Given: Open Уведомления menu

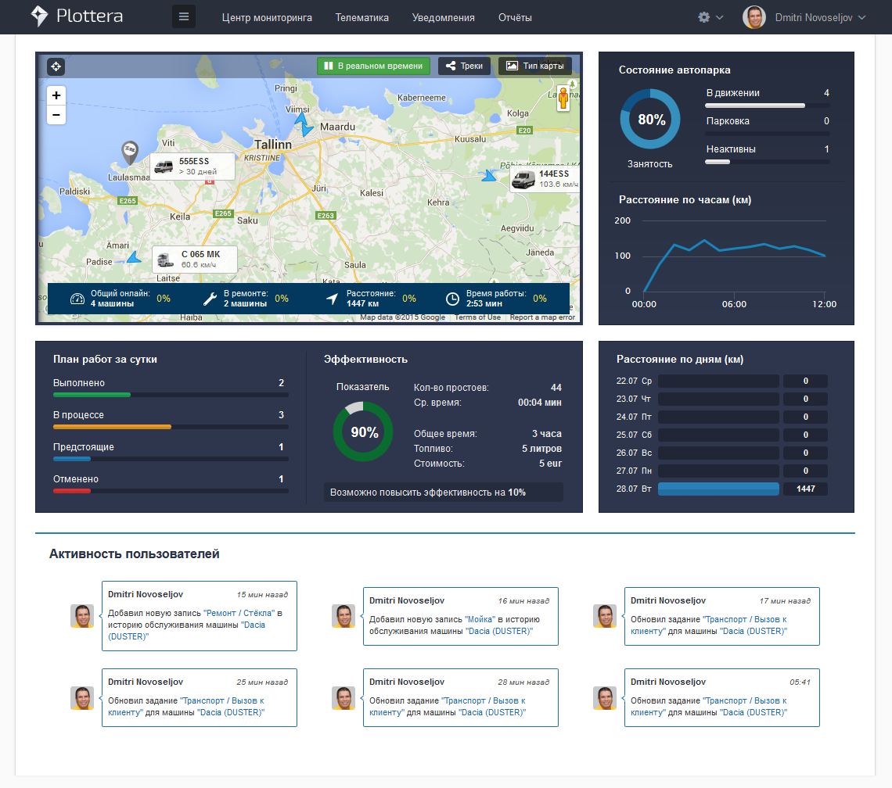Looking at the screenshot, I should [x=443, y=18].
